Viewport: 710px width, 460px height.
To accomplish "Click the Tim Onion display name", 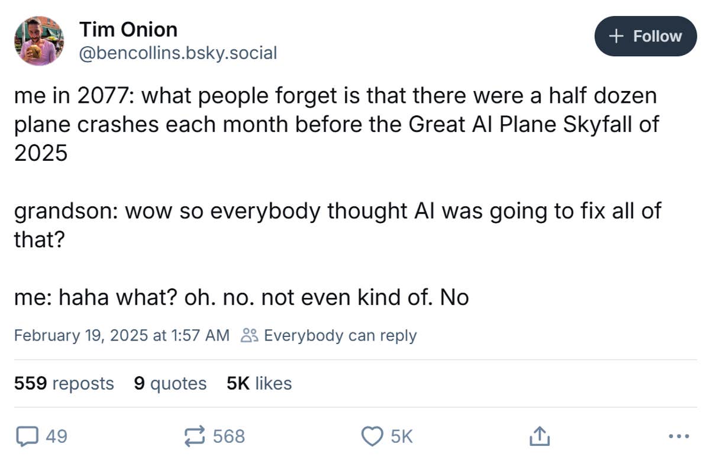I will pos(128,29).
